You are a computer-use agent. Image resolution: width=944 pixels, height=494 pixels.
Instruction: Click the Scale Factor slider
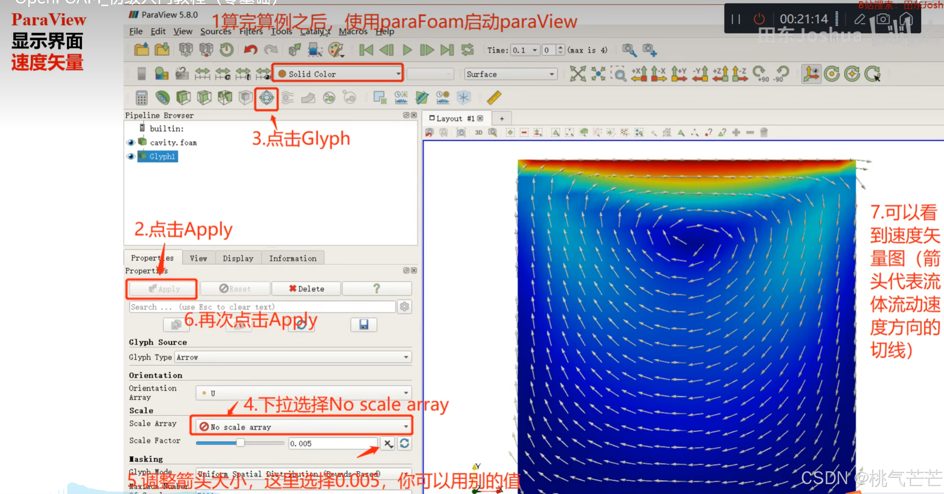[x=240, y=443]
